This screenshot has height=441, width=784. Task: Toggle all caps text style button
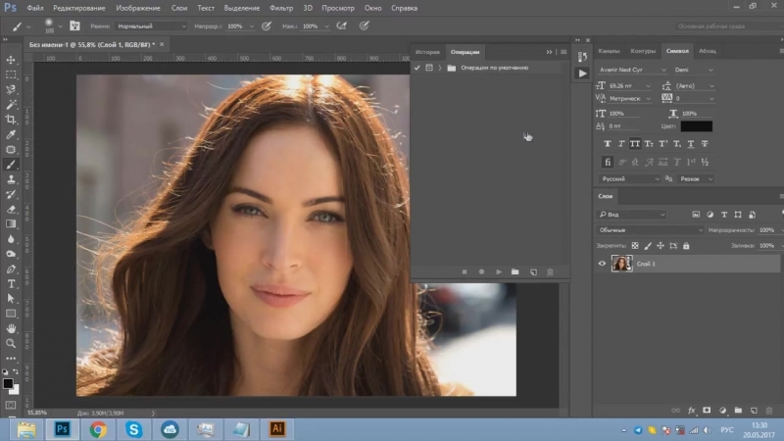pos(636,143)
